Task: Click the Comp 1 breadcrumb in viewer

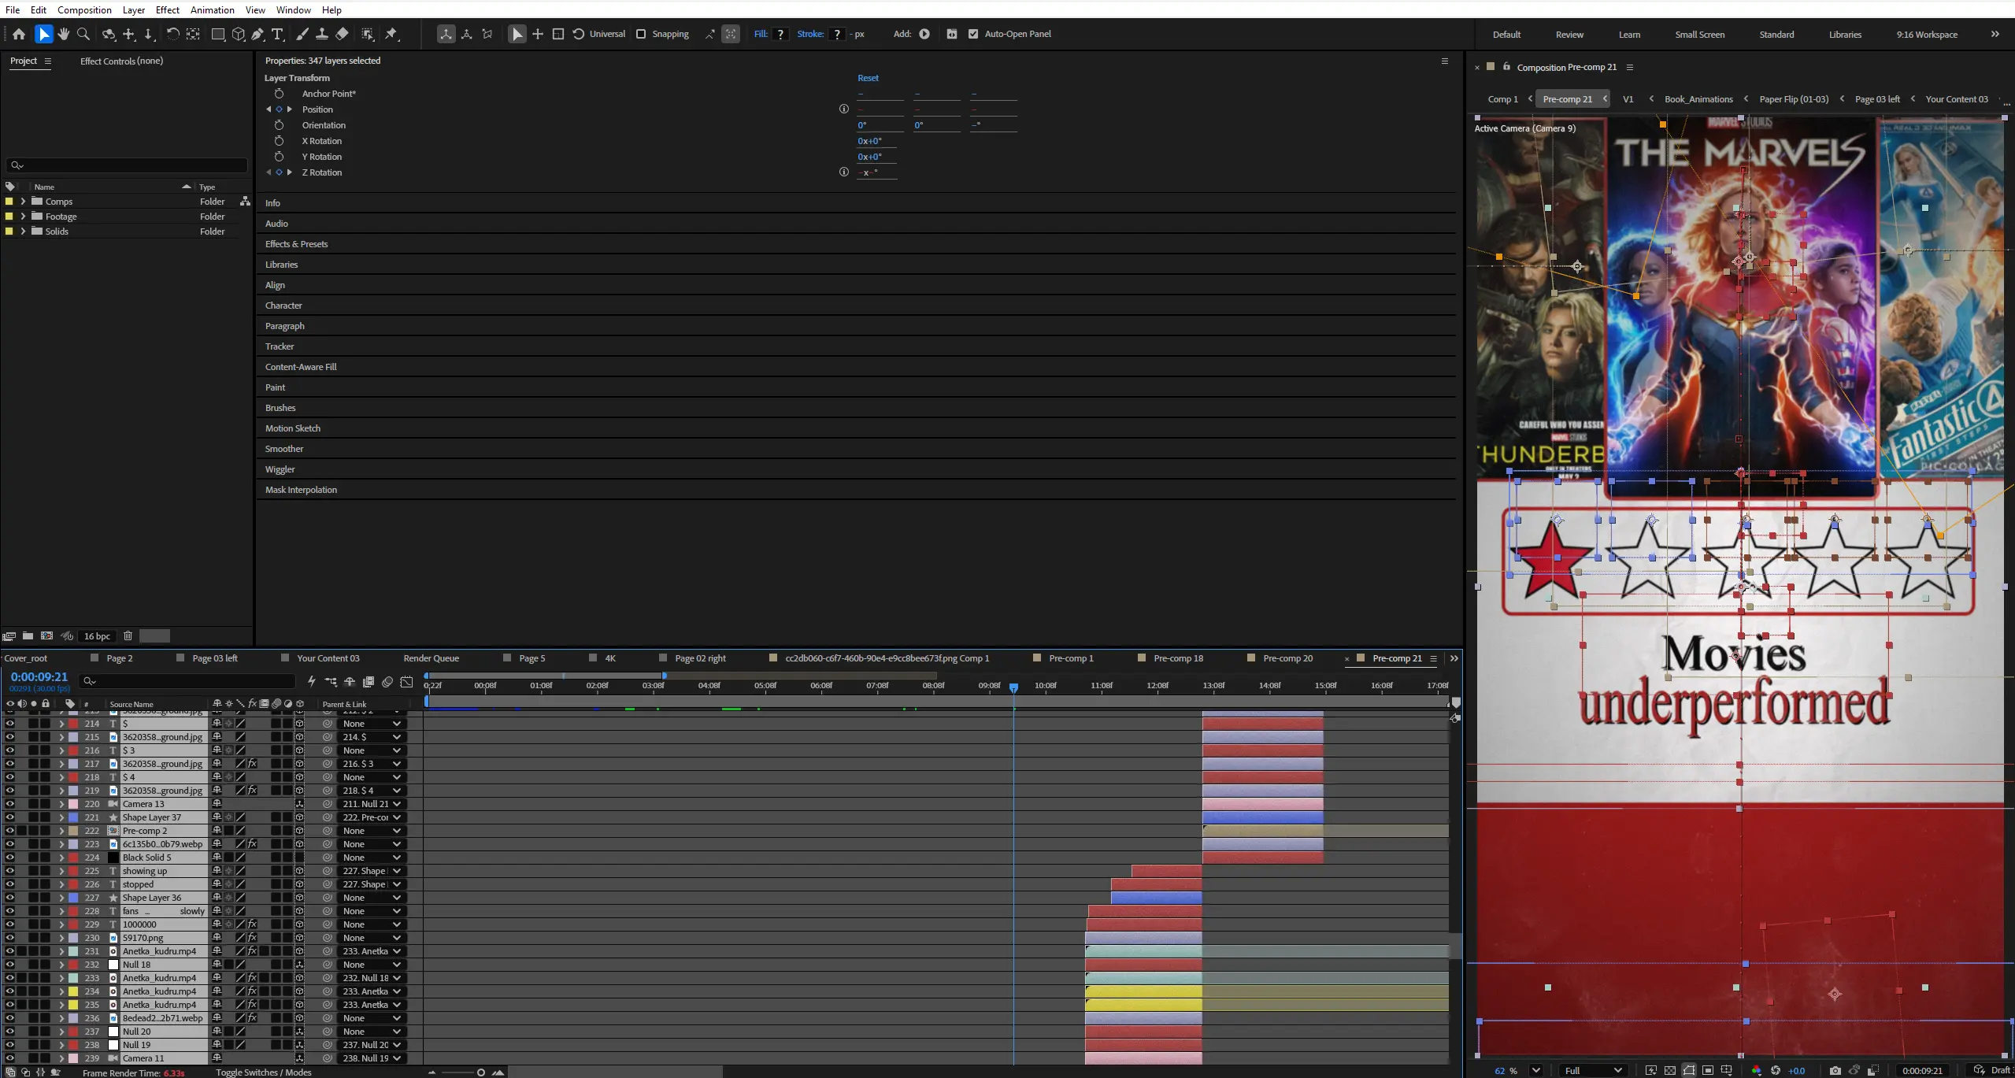Action: tap(1502, 99)
